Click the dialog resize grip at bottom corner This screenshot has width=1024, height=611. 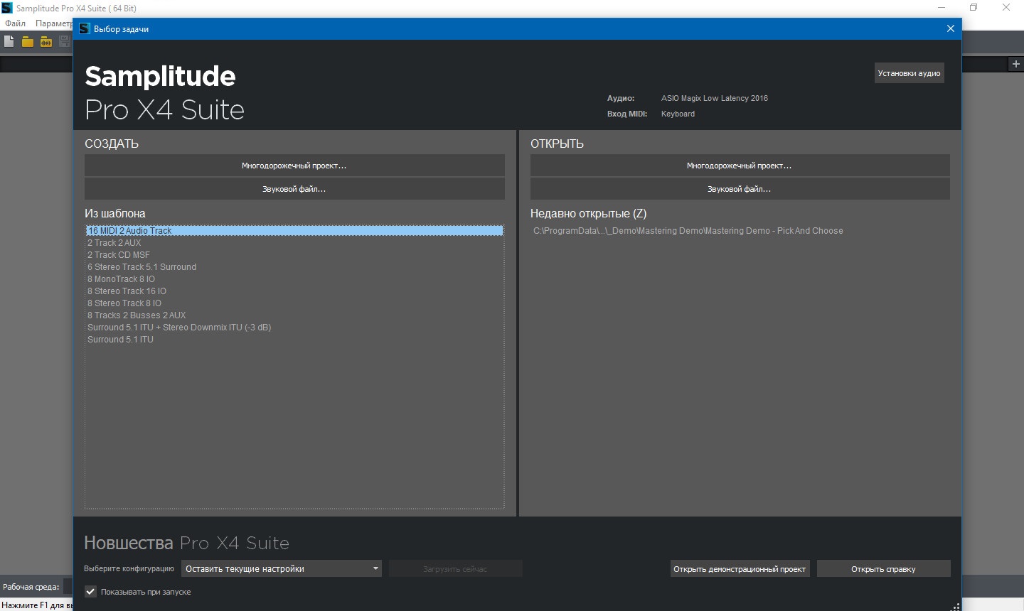tap(956, 606)
